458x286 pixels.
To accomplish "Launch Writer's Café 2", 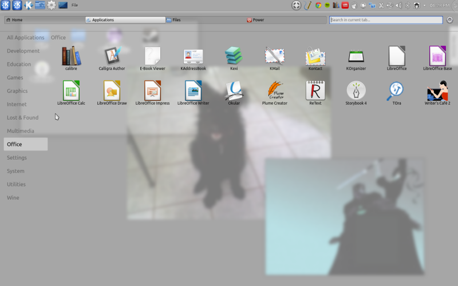I will point(437,93).
